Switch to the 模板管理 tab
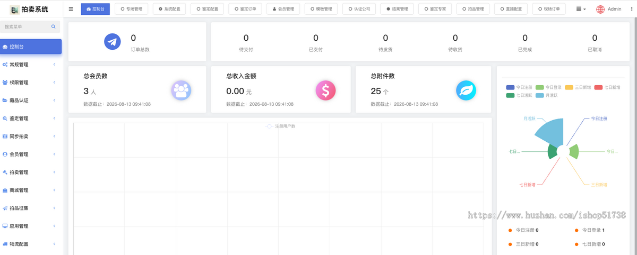 (x=321, y=9)
